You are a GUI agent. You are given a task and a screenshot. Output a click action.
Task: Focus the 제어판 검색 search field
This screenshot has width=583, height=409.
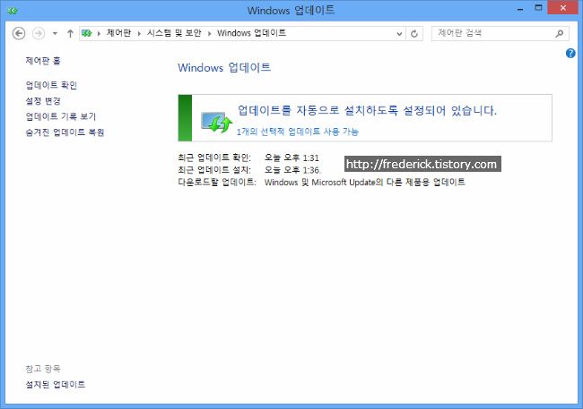(x=500, y=33)
